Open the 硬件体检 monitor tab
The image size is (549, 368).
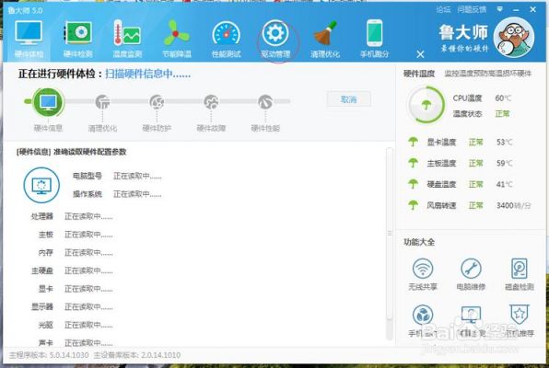click(29, 40)
